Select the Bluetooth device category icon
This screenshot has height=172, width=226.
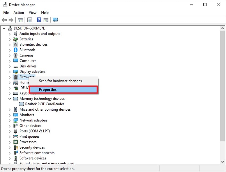coord(15,50)
